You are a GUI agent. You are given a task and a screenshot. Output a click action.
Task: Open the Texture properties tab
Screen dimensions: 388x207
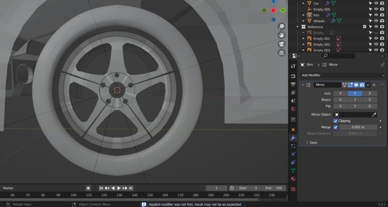click(293, 189)
